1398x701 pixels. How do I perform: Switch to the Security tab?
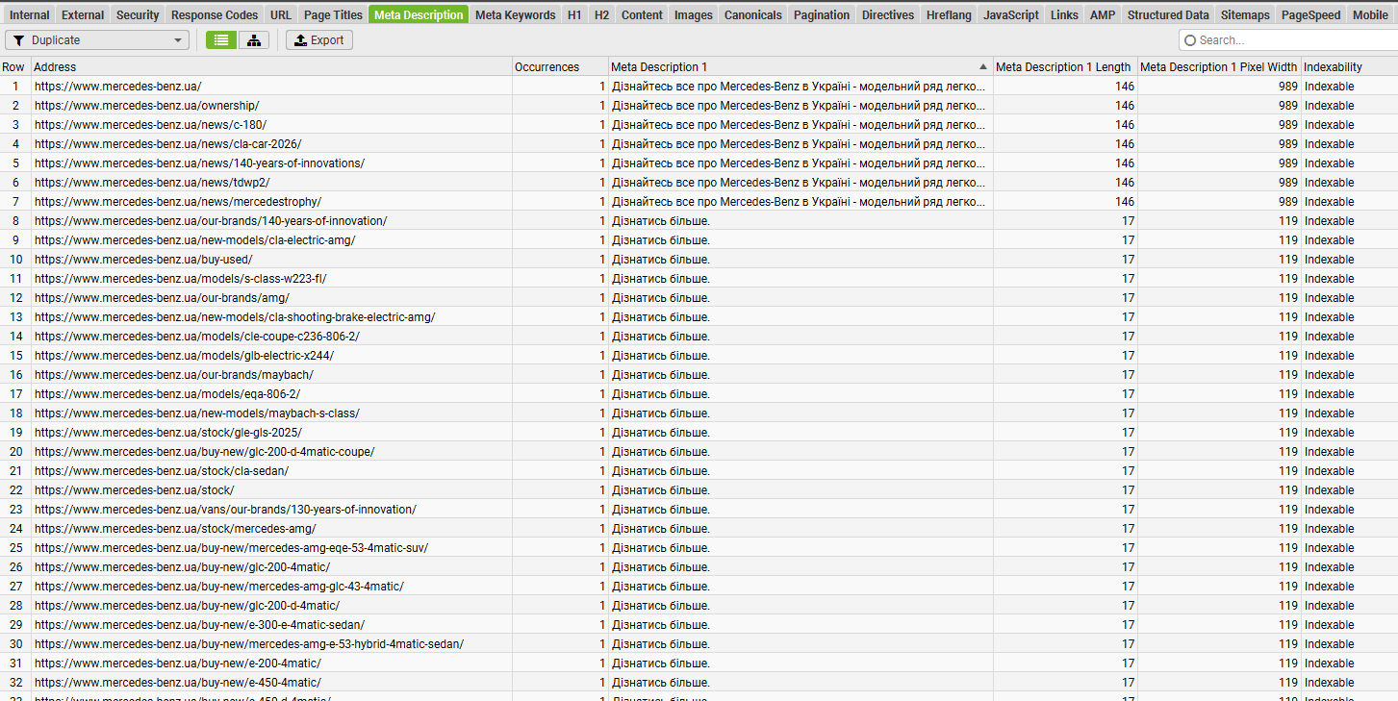pyautogui.click(x=138, y=14)
